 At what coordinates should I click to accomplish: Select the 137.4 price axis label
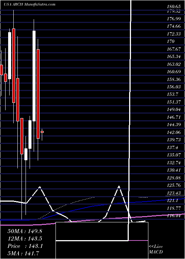[x=173, y=148]
